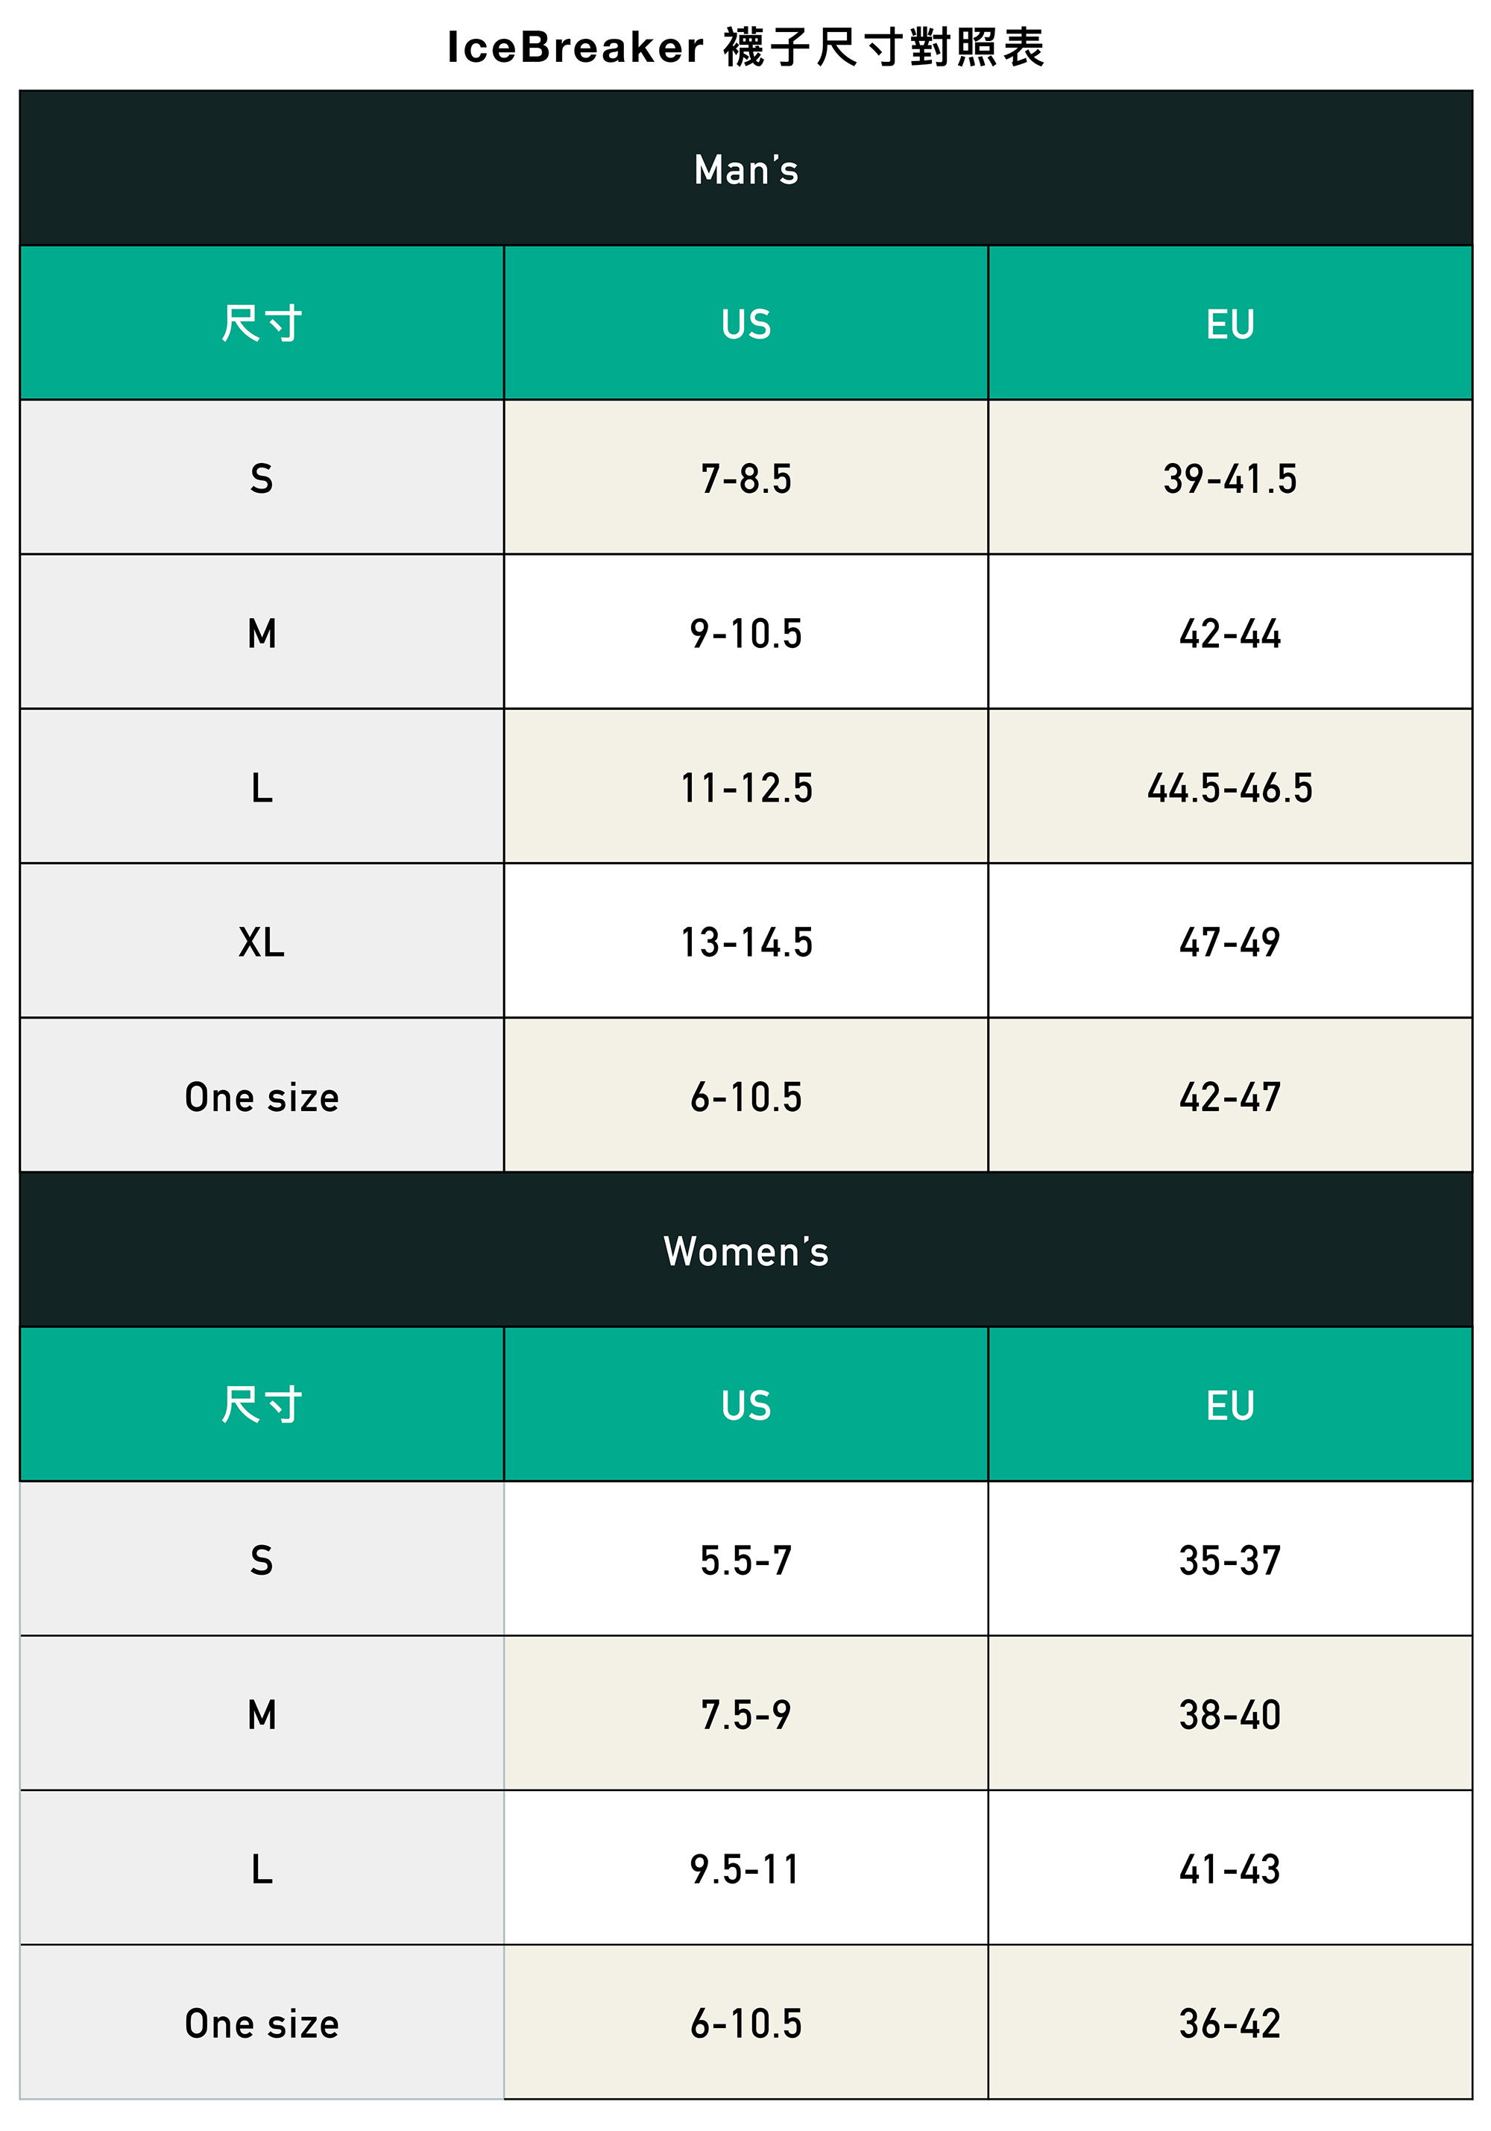Click the 36-42 EU One size cell

click(1229, 2024)
